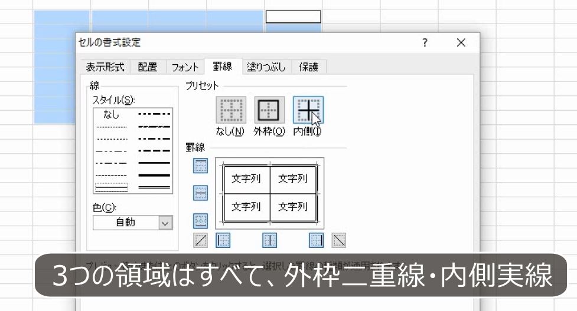
Task: Click the bottom-right 文字列 preview cell
Action: [x=293, y=207]
